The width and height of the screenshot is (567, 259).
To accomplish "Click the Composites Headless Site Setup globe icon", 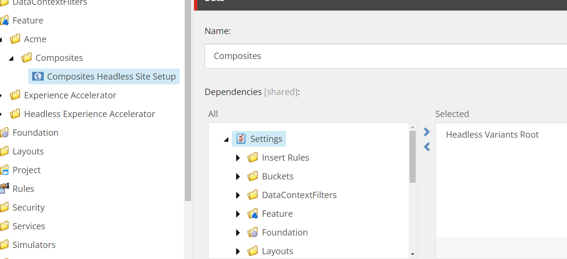I will pyautogui.click(x=37, y=76).
